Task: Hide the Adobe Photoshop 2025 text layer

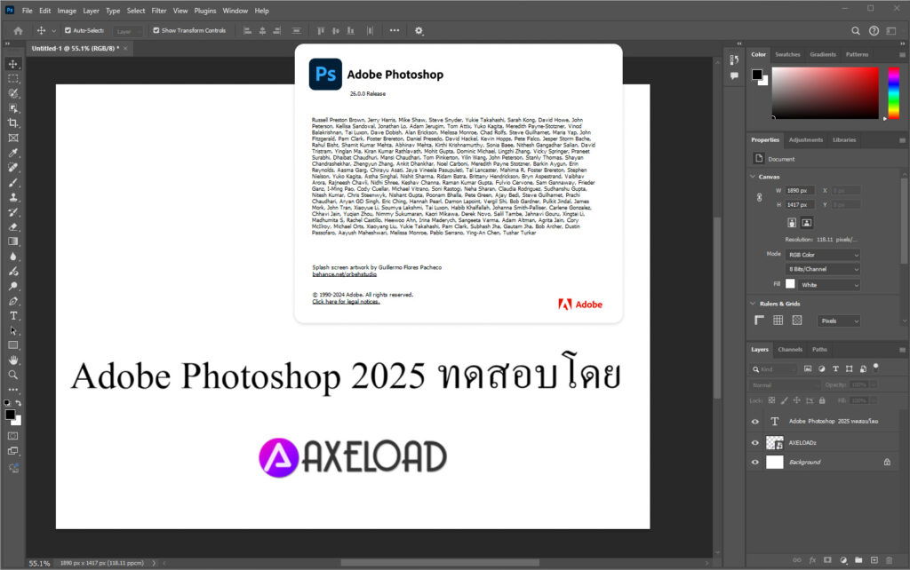Action: click(755, 422)
